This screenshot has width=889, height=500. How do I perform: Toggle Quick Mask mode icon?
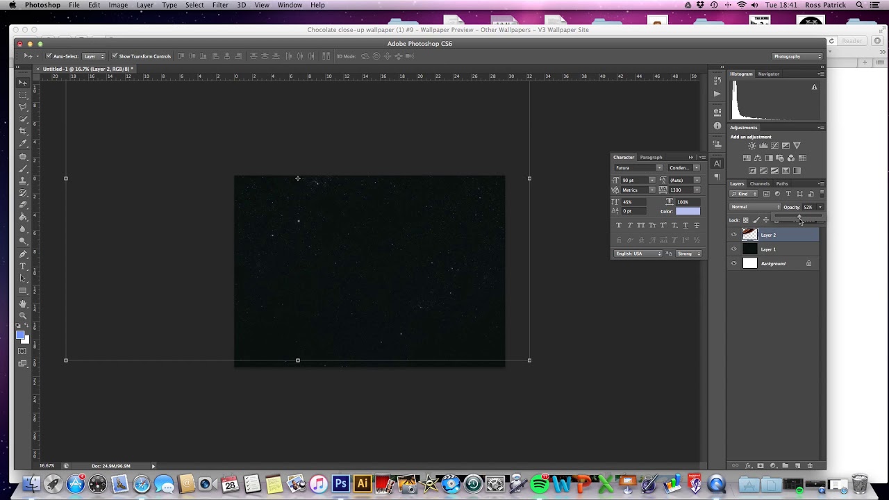pyautogui.click(x=22, y=351)
